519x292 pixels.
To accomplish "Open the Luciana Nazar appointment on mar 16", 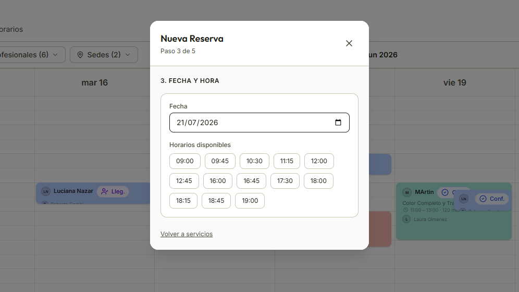I will tap(93, 193).
